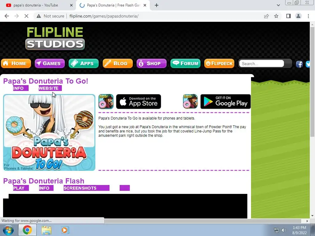Open the Flash INFO tab
315x236 pixels.
coord(46,188)
